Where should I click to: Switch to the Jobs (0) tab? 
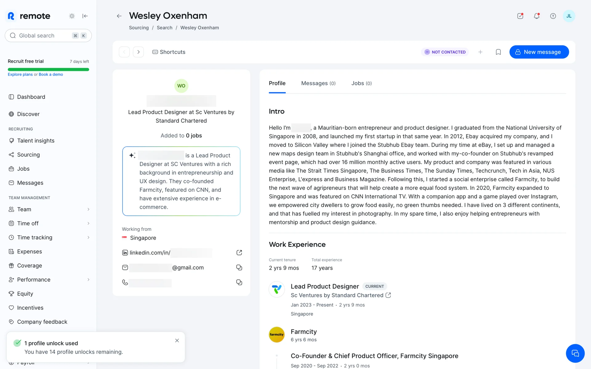click(x=361, y=83)
